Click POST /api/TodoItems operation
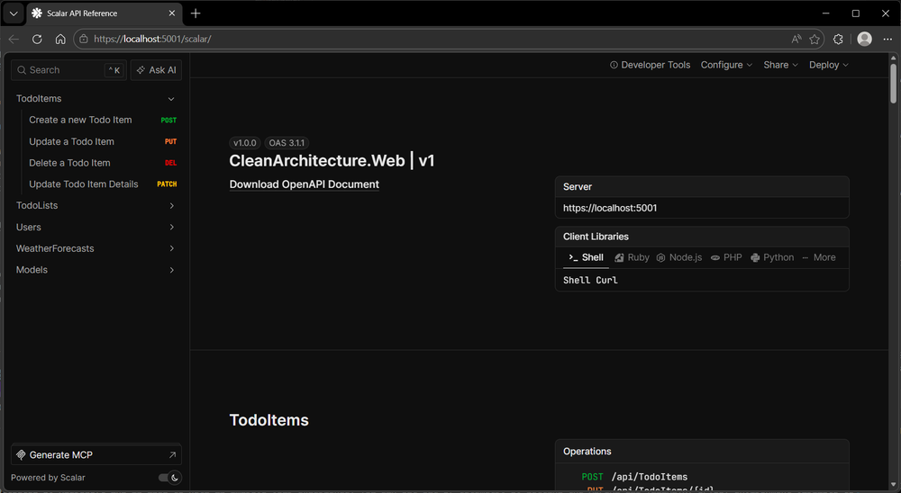This screenshot has width=901, height=493. pos(634,477)
